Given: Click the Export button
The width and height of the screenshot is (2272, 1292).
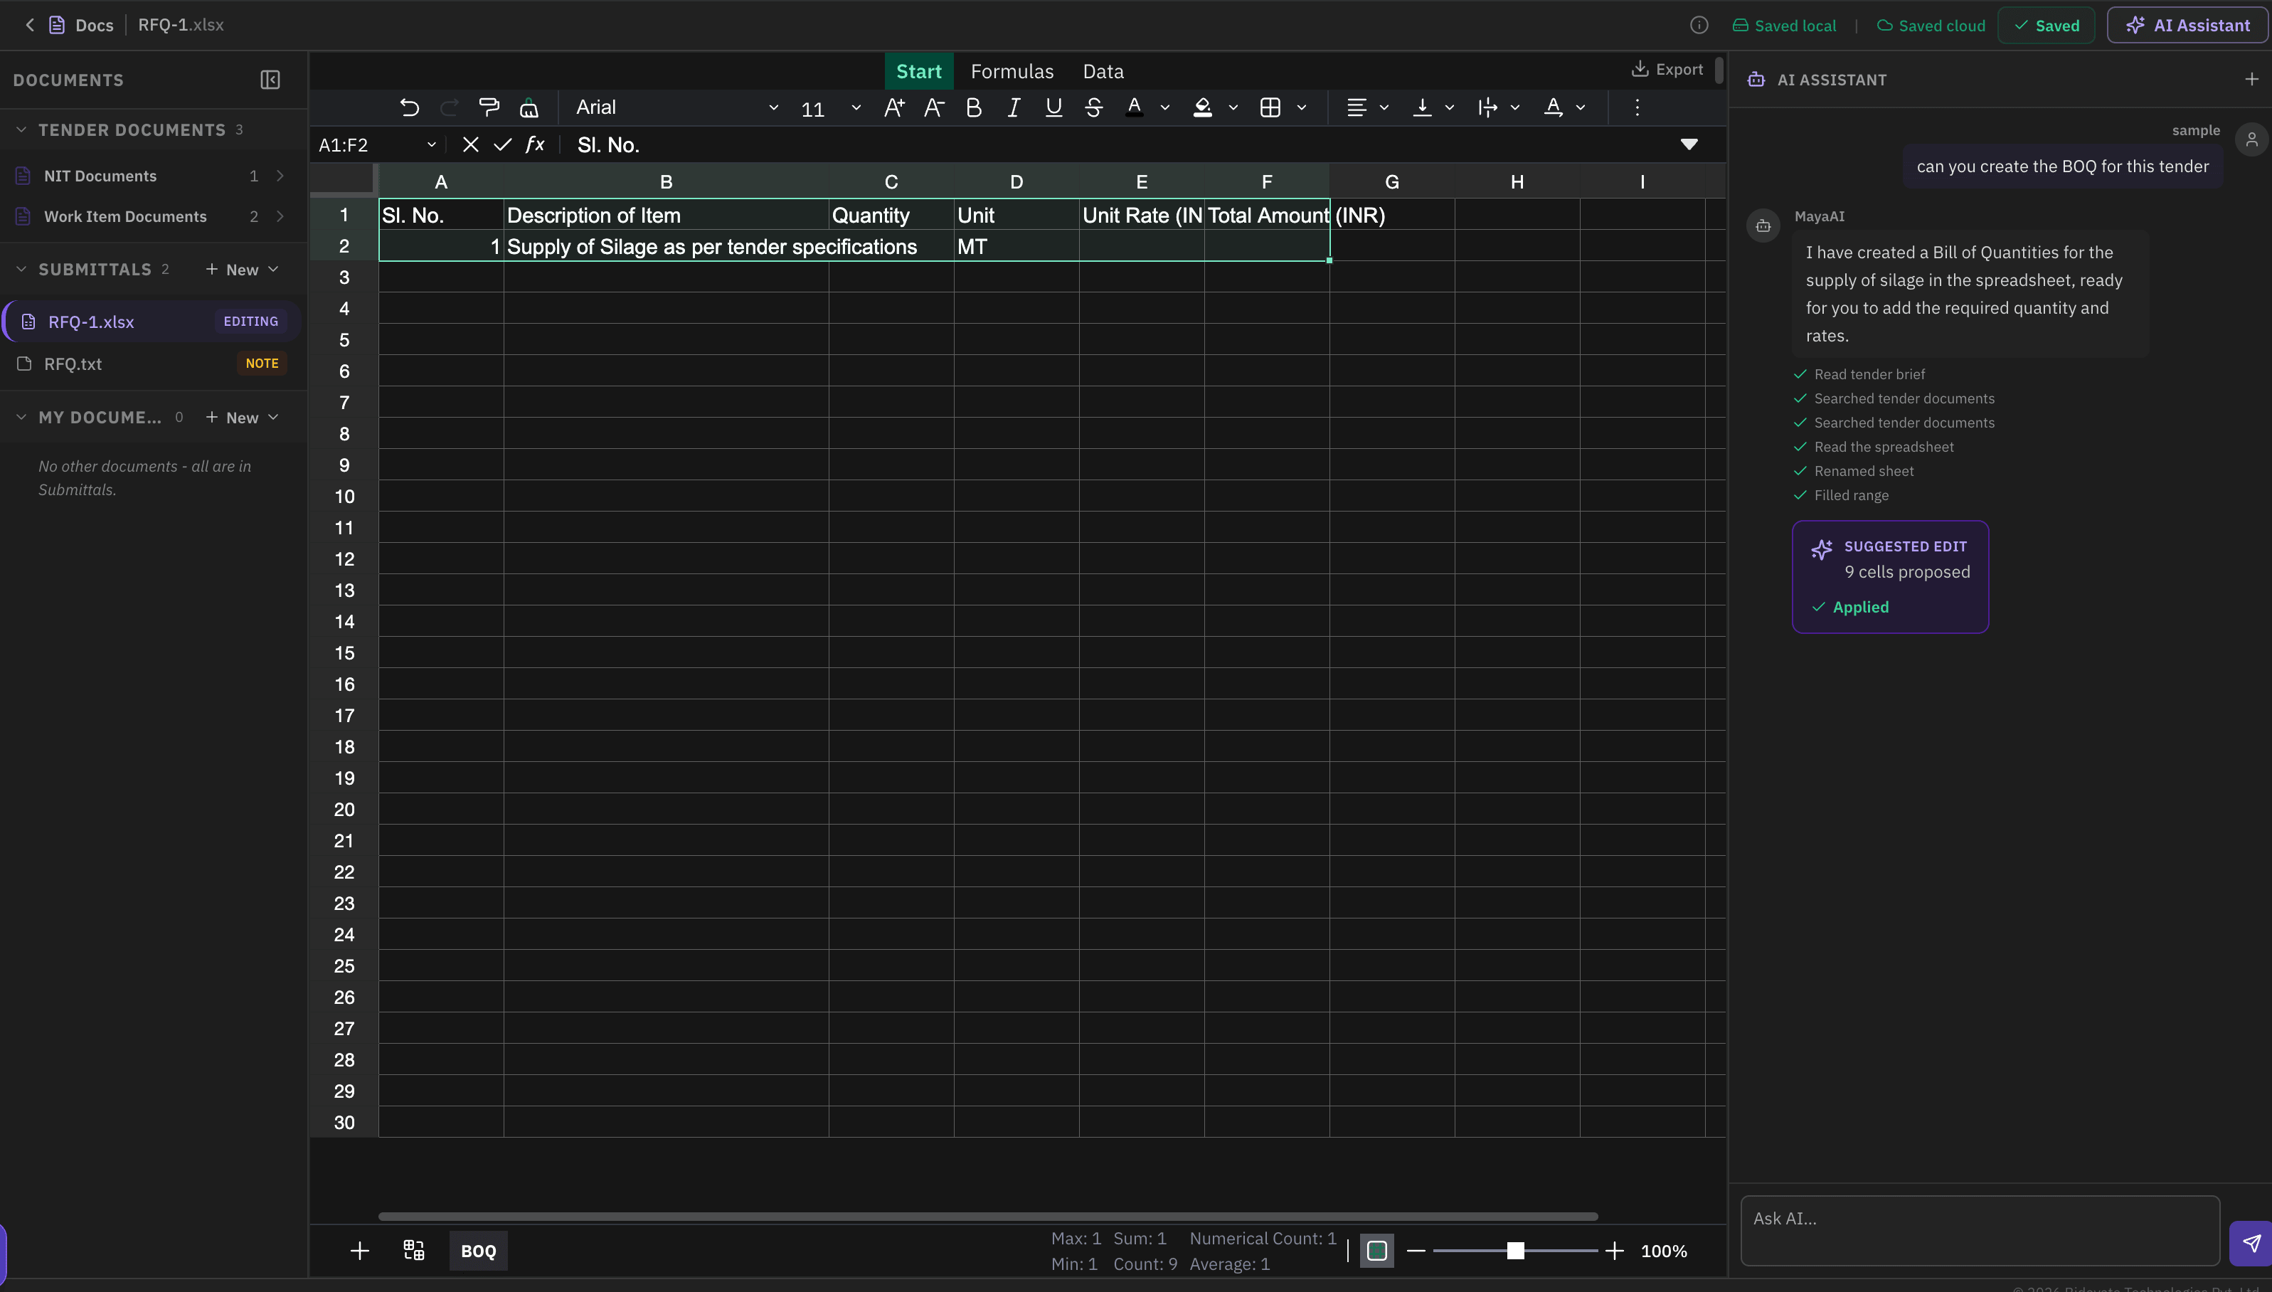Looking at the screenshot, I should coord(1667,69).
